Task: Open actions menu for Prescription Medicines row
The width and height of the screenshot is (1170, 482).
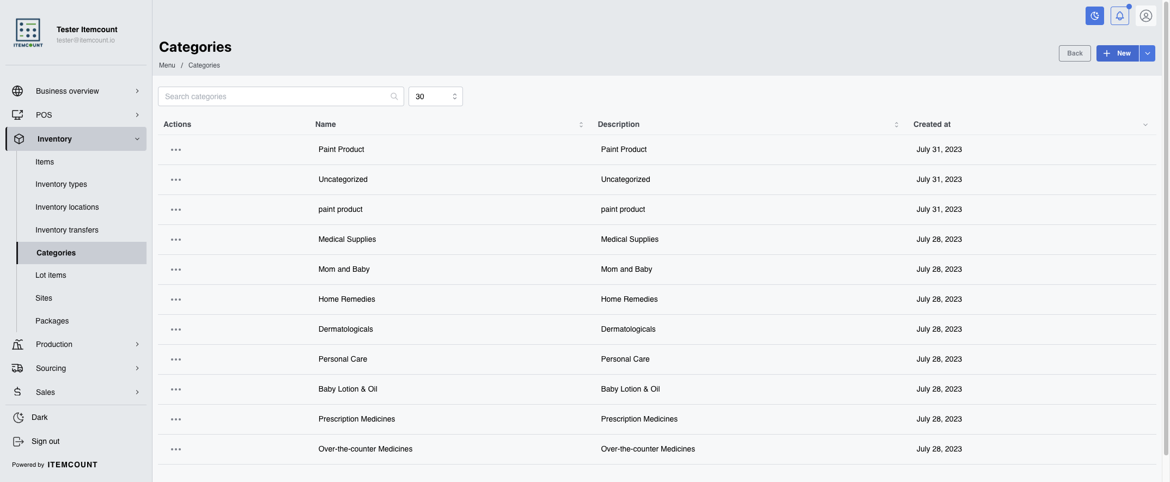Action: (176, 419)
